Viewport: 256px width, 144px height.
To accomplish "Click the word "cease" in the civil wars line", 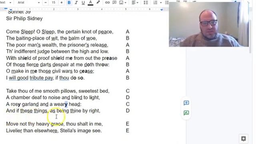I will click(x=86, y=71).
